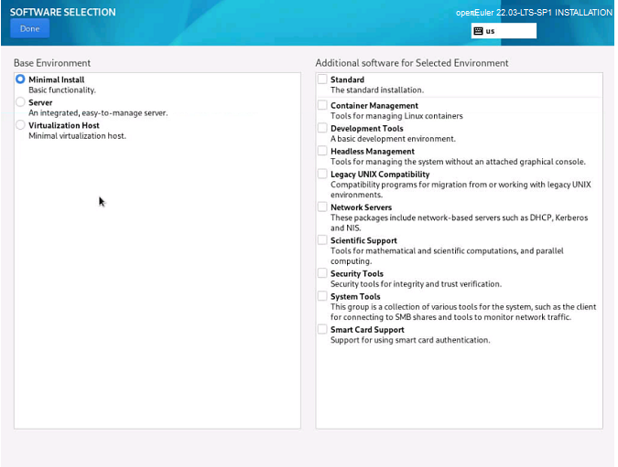
Task: Tick the System Tools checkbox
Action: pos(322,296)
